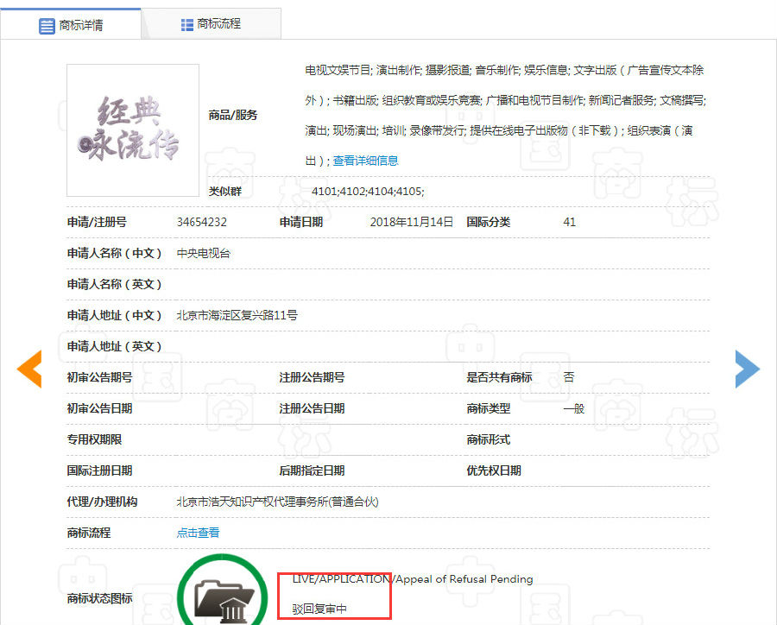Select the application number 34654232
The image size is (777, 625).
tap(202, 222)
